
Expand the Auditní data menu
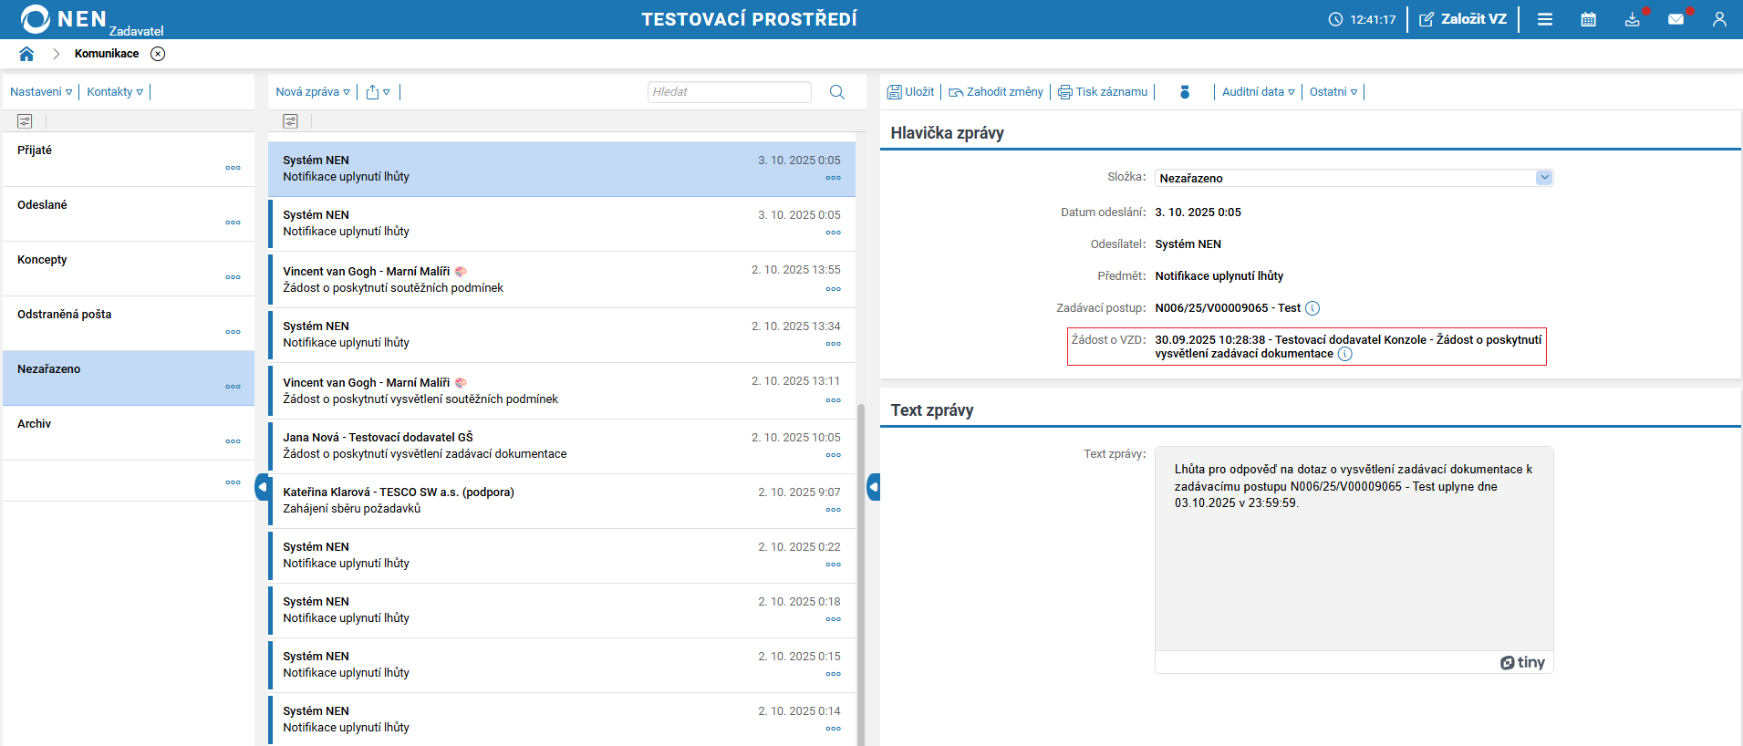point(1258,92)
